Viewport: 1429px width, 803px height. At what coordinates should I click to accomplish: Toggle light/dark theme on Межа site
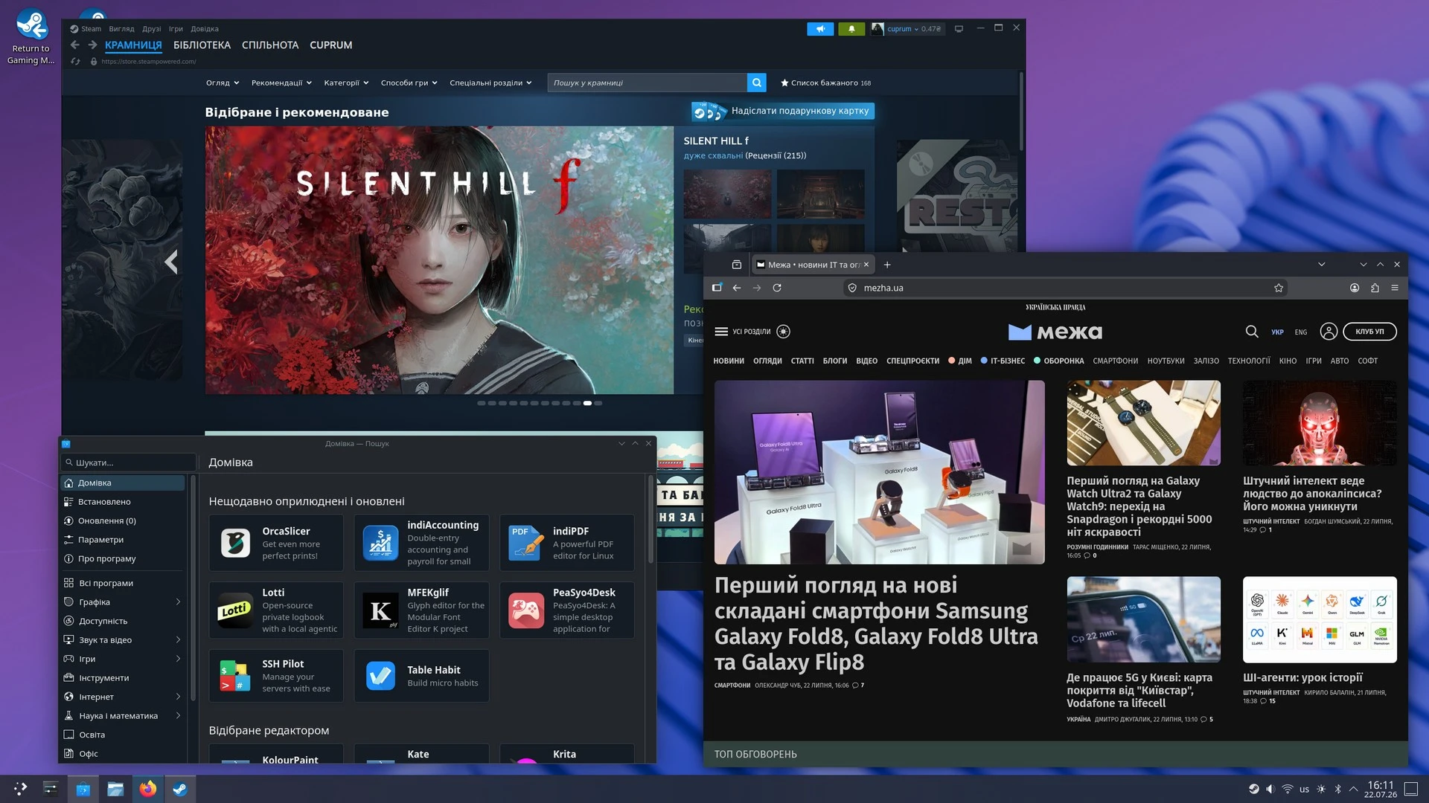pyautogui.click(x=783, y=332)
